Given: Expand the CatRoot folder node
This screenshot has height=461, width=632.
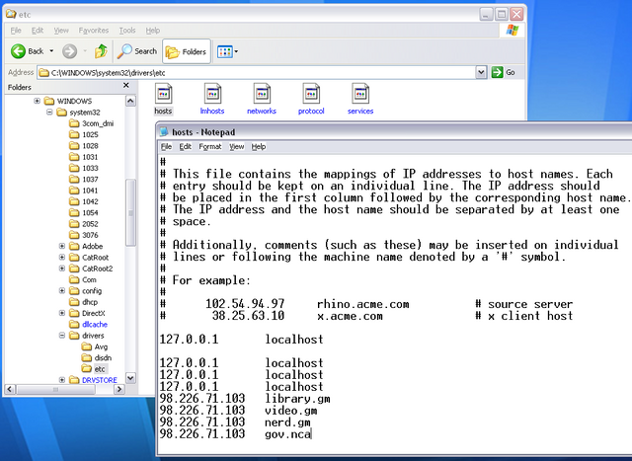Looking at the screenshot, I should 62,257.
